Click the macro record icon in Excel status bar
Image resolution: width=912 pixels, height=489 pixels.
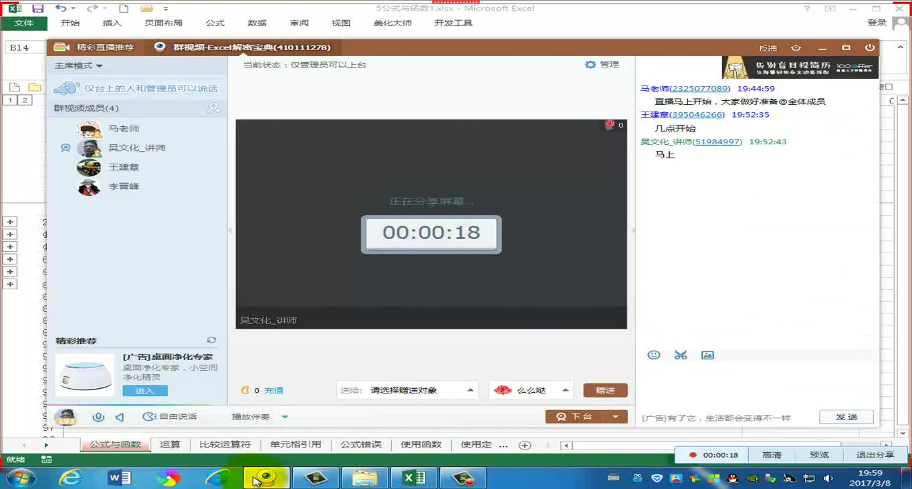pos(46,460)
